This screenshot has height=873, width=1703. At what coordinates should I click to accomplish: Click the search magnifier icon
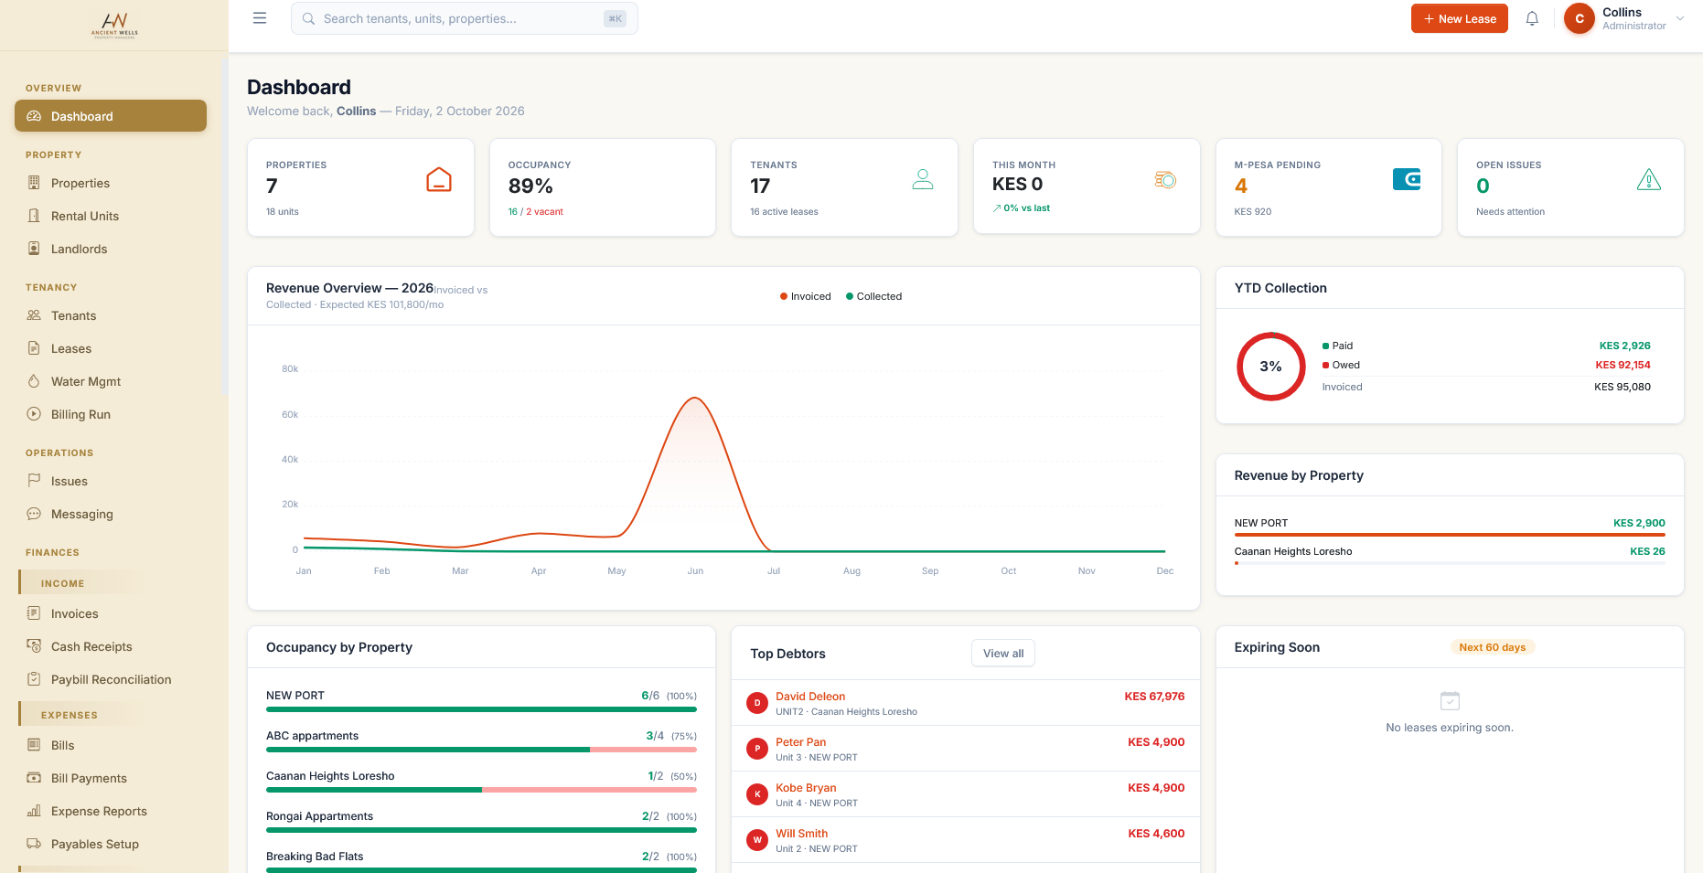(x=308, y=18)
